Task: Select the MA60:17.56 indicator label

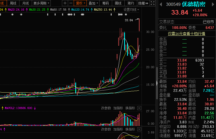Action: point(58,10)
